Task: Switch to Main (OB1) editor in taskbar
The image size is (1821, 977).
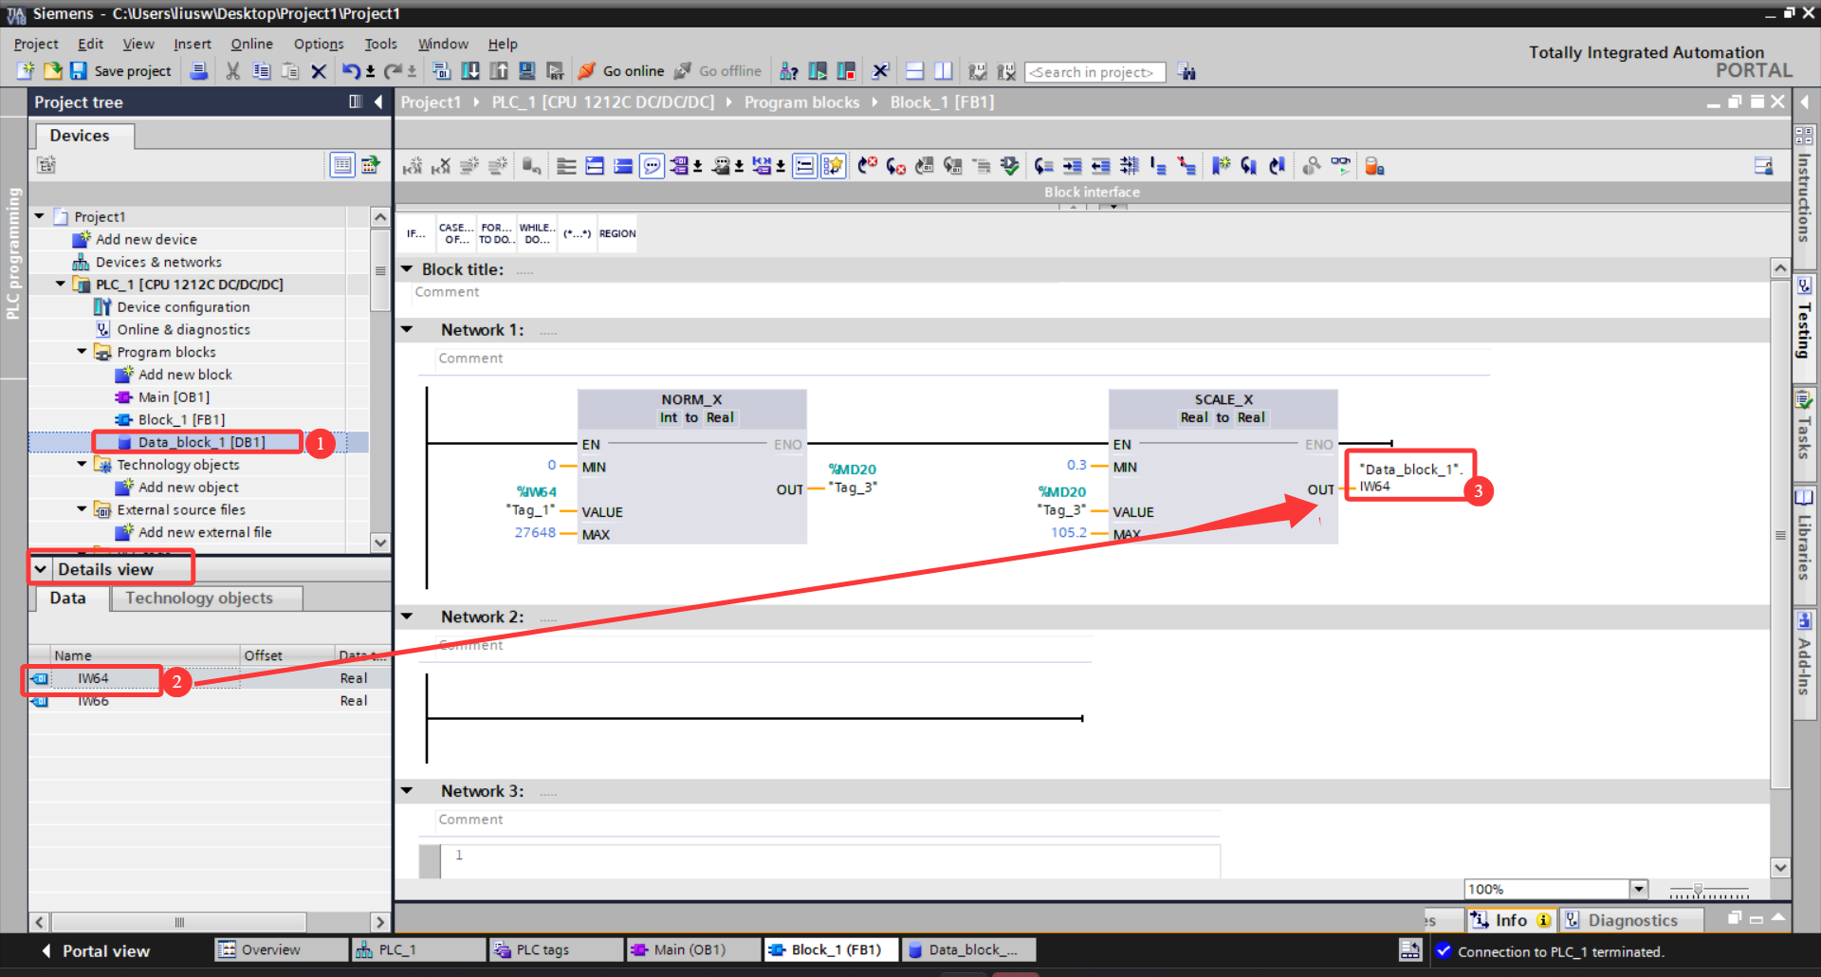Action: click(x=694, y=949)
